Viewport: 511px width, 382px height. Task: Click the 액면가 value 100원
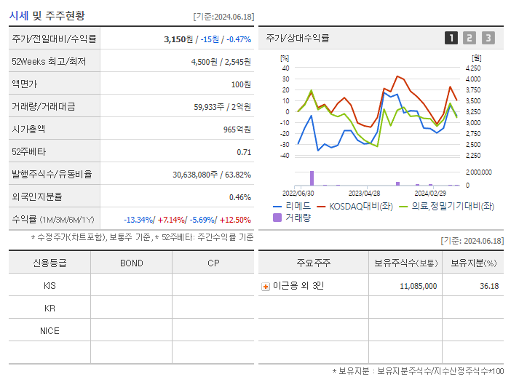pyautogui.click(x=241, y=84)
